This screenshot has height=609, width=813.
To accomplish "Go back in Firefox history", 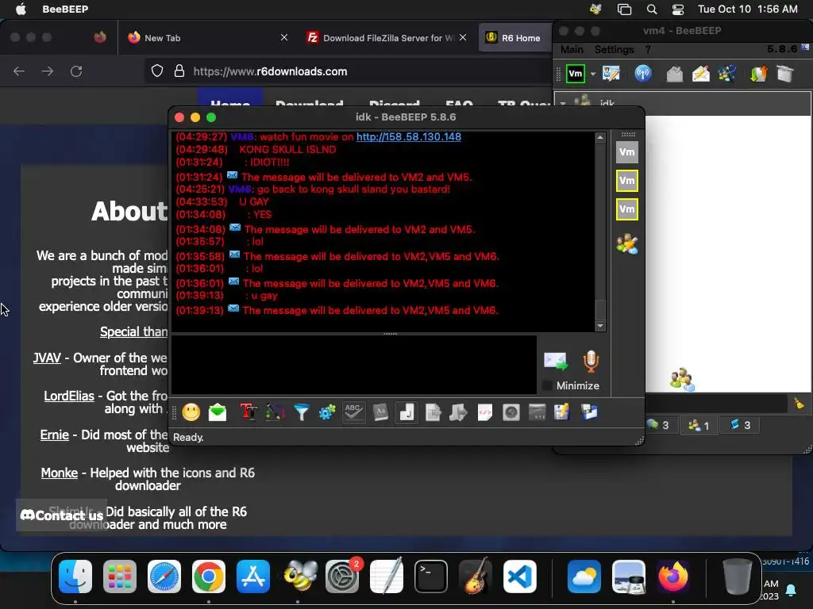I will (x=19, y=71).
